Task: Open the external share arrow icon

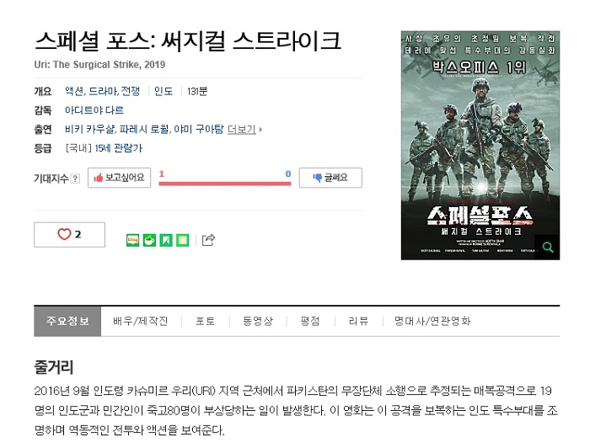Action: 208,239
